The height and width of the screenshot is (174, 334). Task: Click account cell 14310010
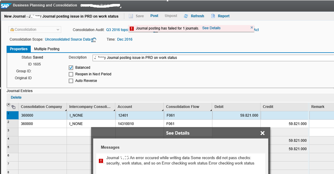139,124
